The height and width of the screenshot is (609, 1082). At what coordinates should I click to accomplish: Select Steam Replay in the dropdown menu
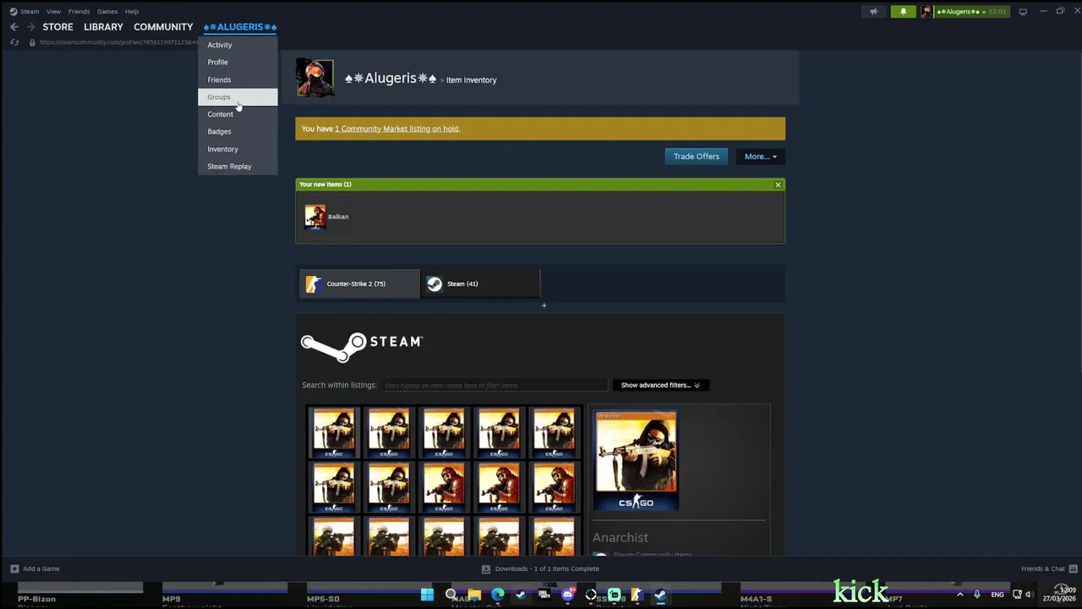point(238,167)
